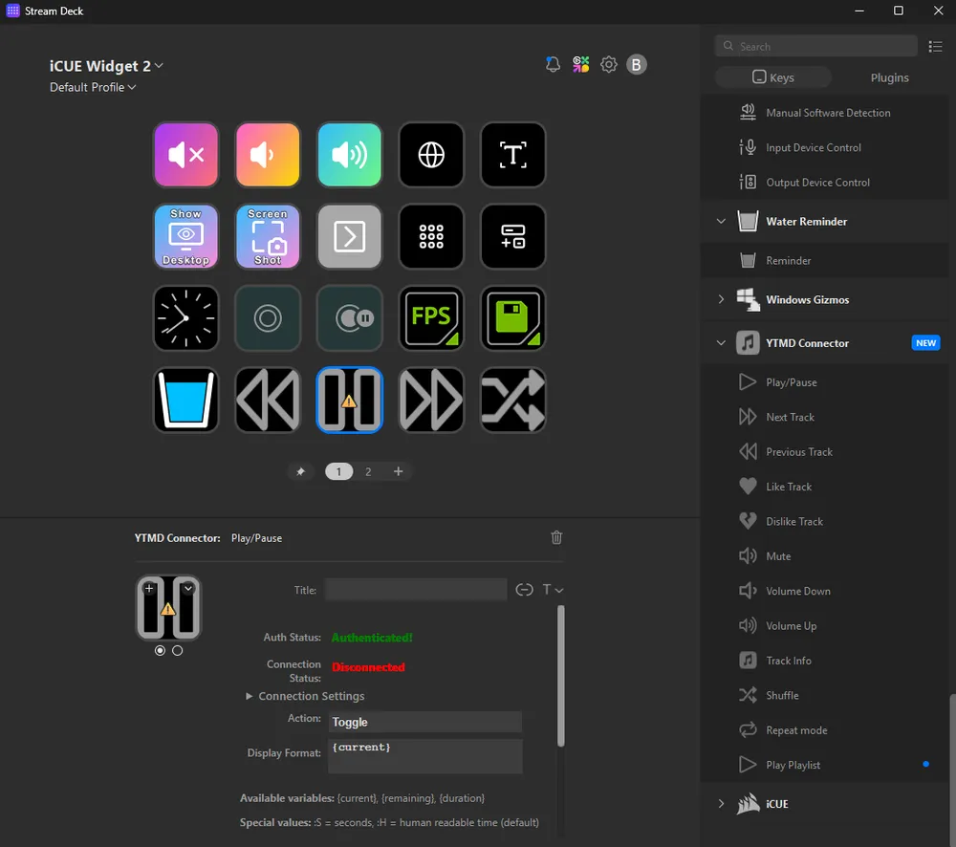This screenshot has height=847, width=956.
Task: Collapse the YTMD Connector plugin group
Action: (x=721, y=342)
